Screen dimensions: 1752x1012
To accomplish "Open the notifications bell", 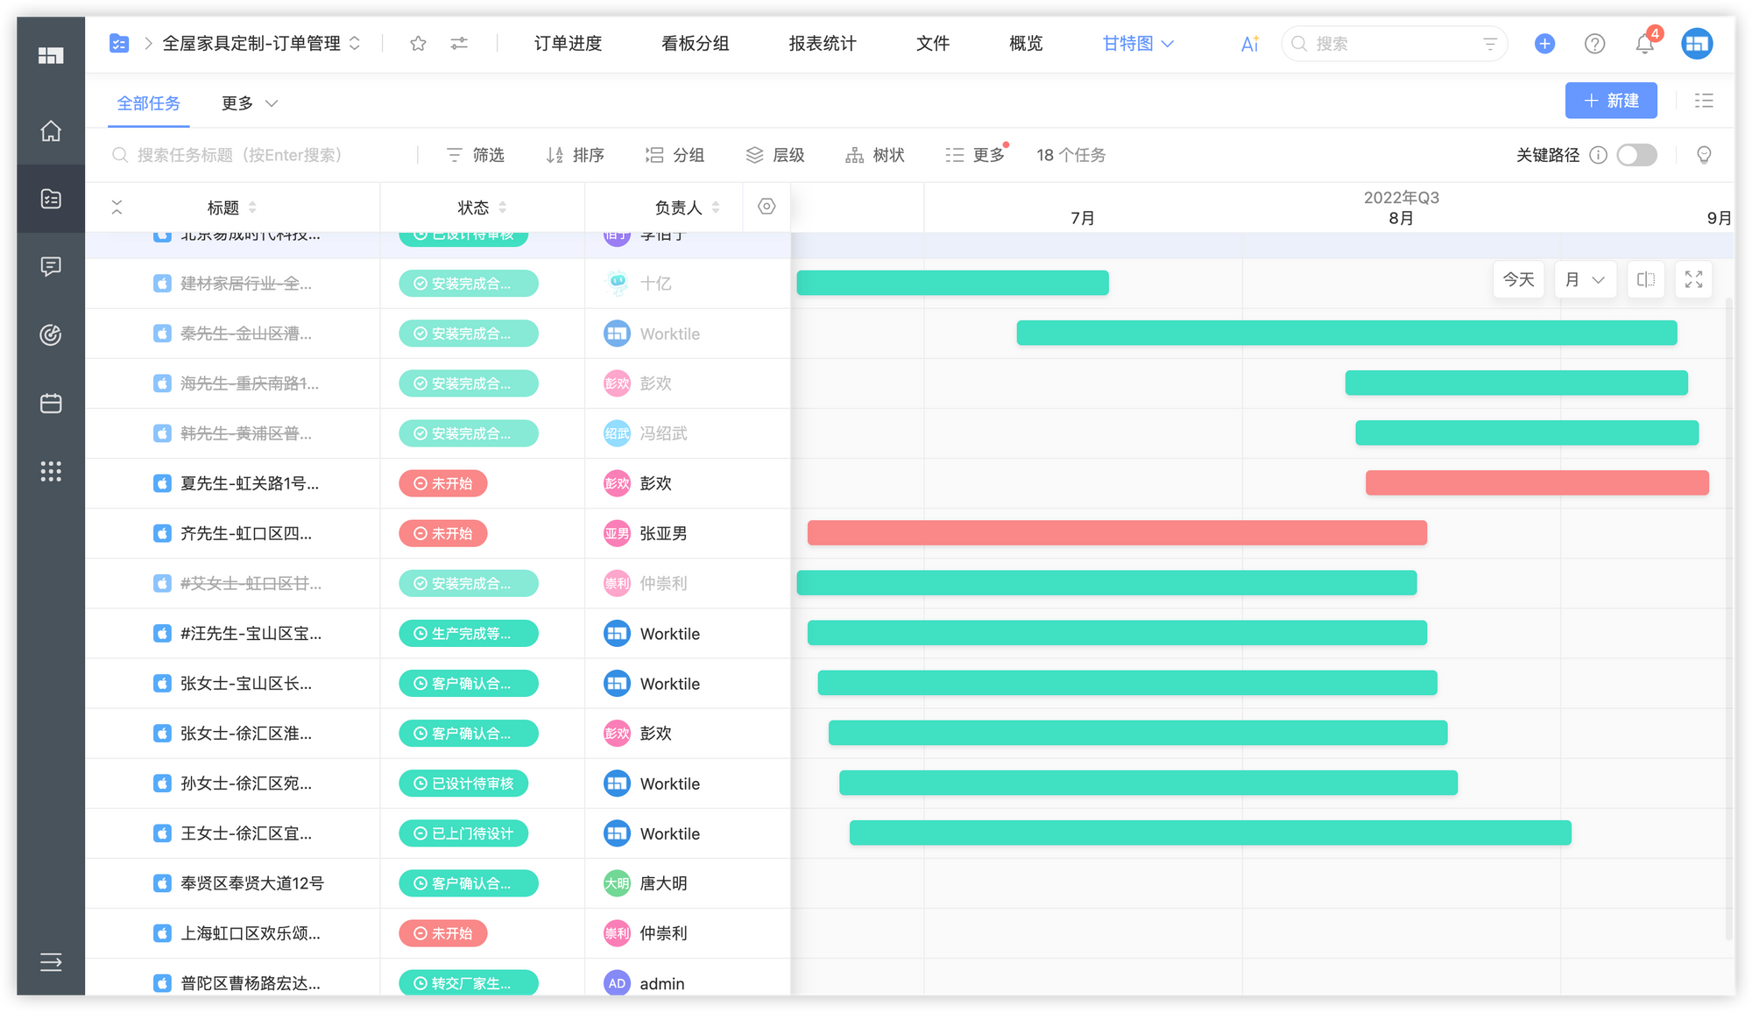I will 1644,44.
